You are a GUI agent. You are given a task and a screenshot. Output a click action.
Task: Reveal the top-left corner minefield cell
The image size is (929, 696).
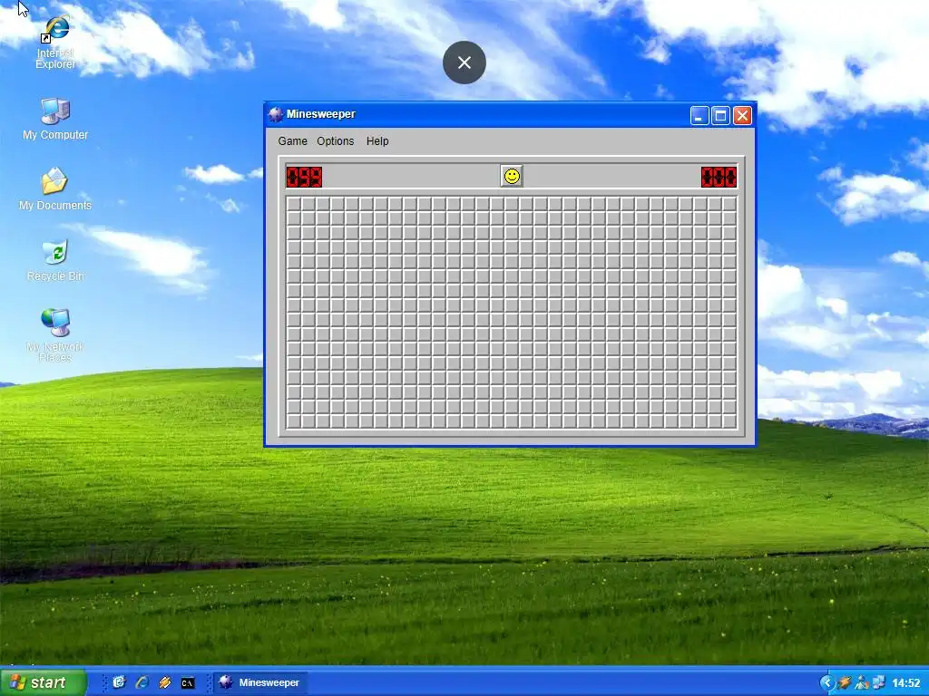point(293,204)
